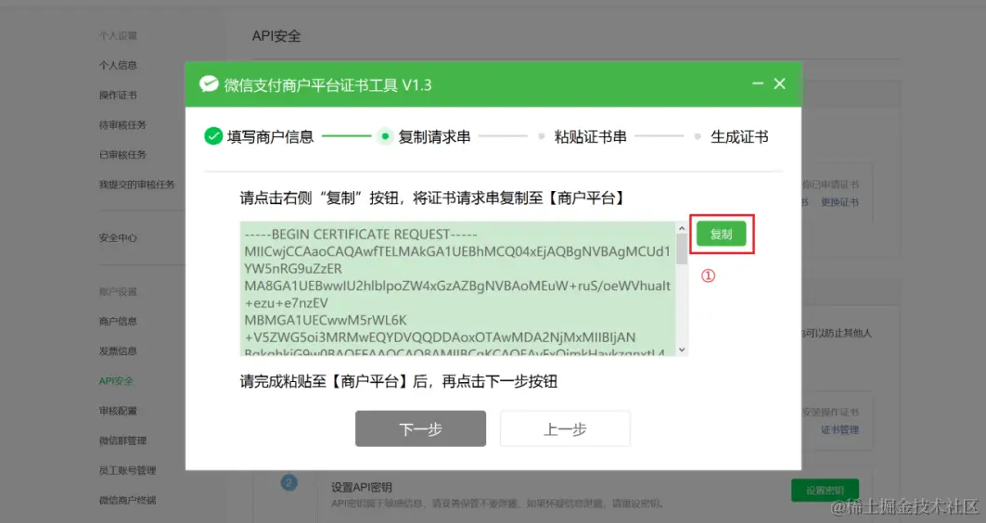The image size is (986, 523).
Task: Click the green 复制 copy button
Action: (x=721, y=234)
